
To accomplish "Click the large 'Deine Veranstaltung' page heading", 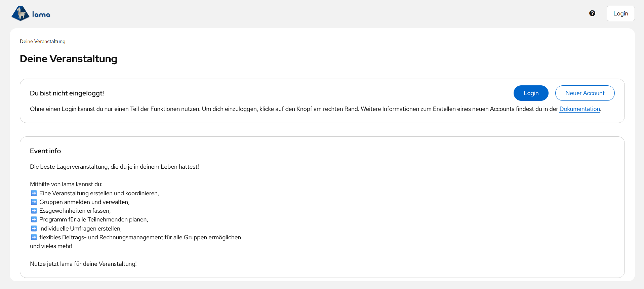I will tap(69, 59).
